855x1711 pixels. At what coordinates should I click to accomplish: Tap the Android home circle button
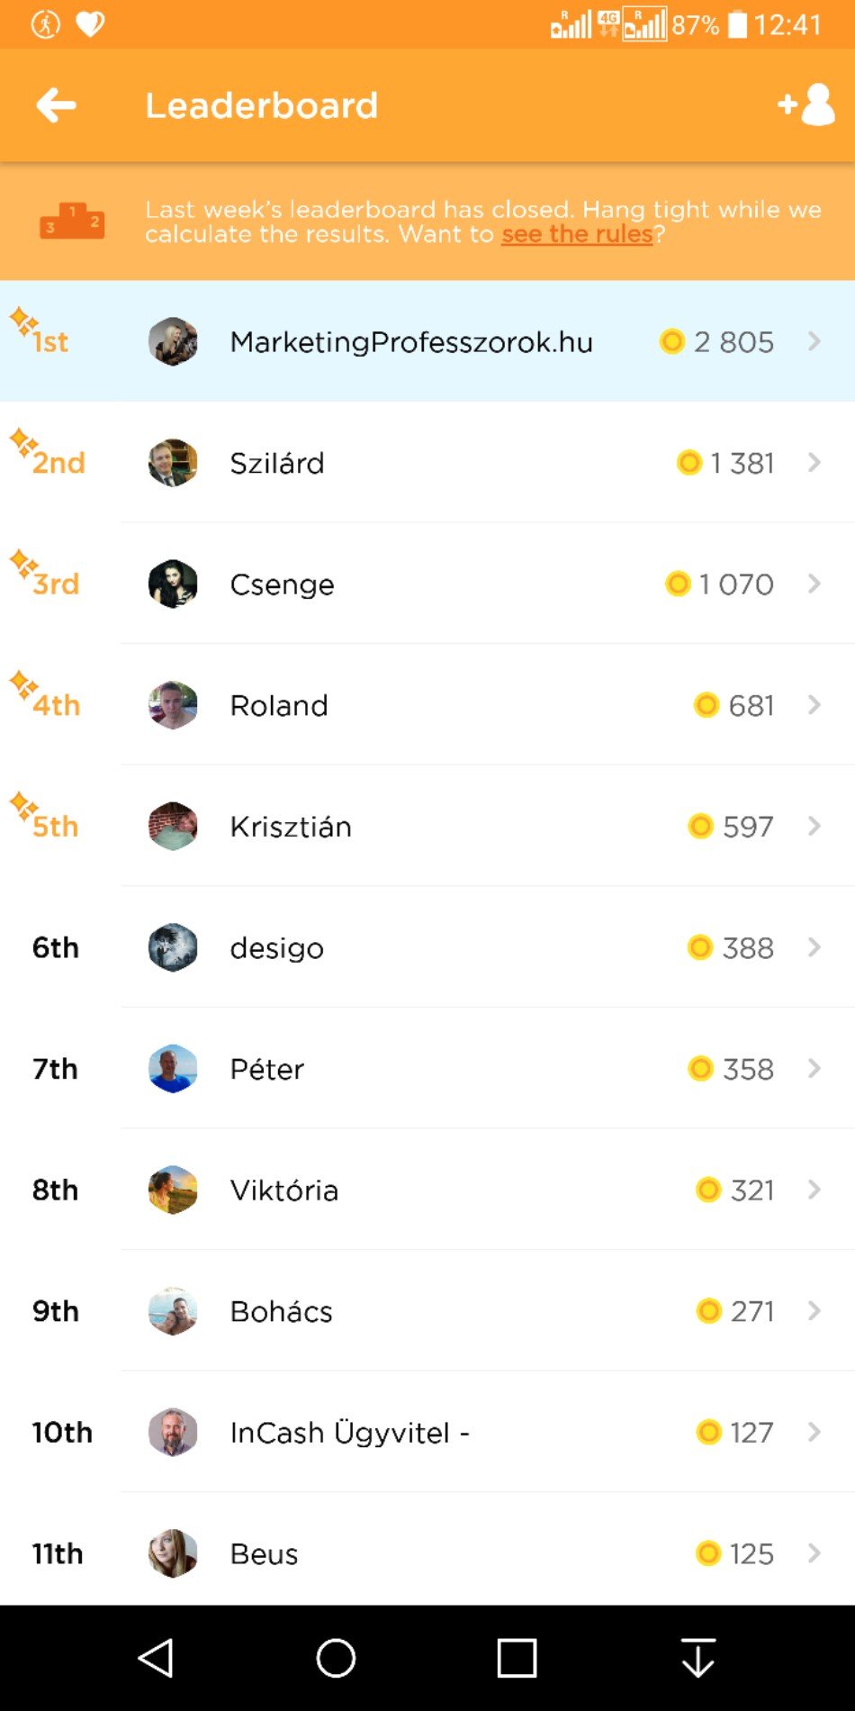(336, 1658)
